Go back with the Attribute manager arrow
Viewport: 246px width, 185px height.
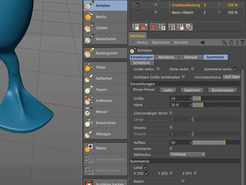(x=202, y=43)
